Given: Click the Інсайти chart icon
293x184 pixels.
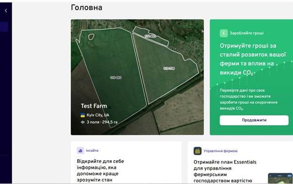Looking at the screenshot, I should 81,150.
